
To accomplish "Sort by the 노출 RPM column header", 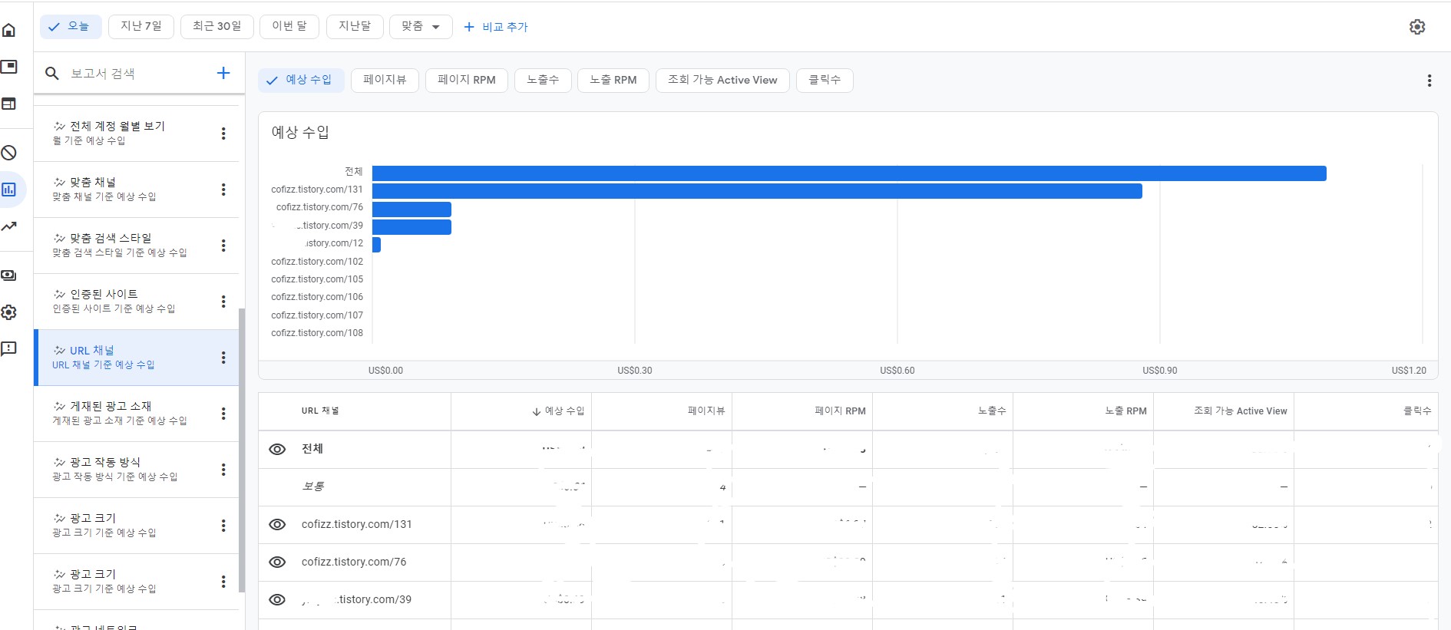I will [x=1125, y=411].
